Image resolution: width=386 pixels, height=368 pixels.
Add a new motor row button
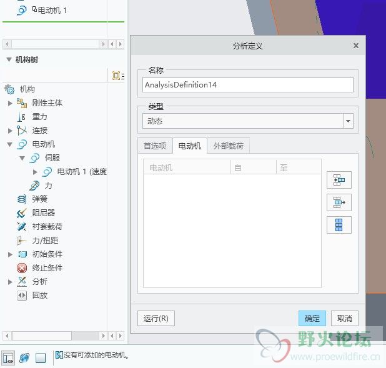[x=339, y=180]
